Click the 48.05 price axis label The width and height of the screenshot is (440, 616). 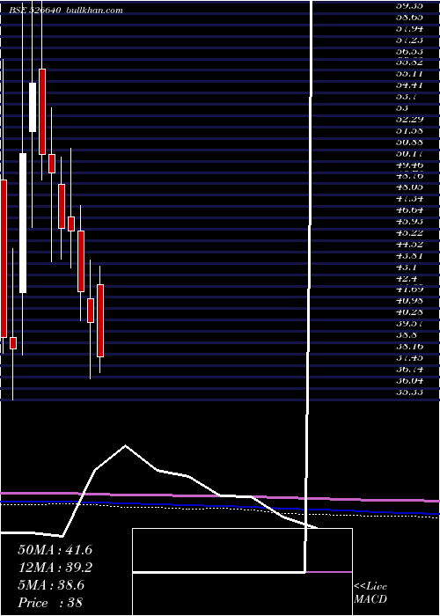pyautogui.click(x=409, y=187)
